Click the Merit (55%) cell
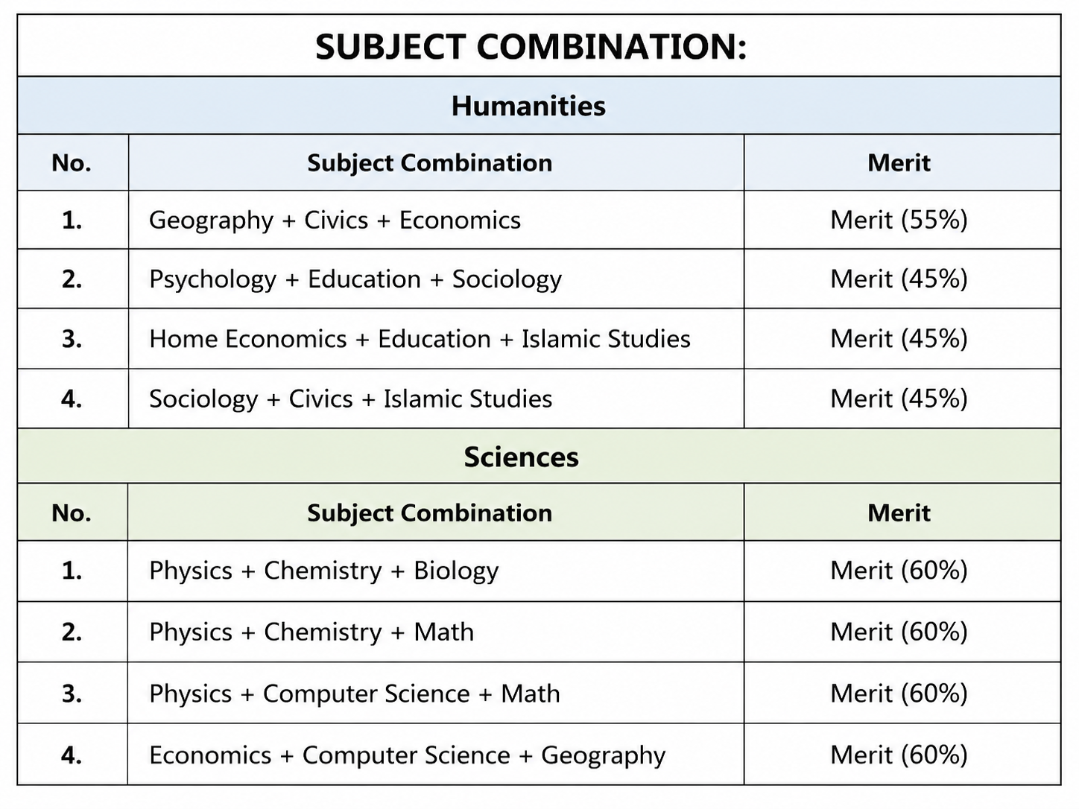Image resolution: width=1079 pixels, height=809 pixels. pos(899,221)
